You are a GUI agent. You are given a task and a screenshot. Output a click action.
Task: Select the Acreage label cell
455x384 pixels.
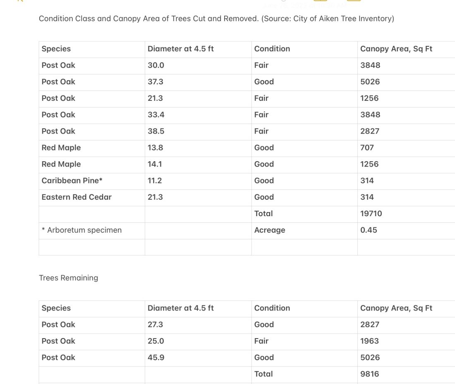[x=270, y=230]
